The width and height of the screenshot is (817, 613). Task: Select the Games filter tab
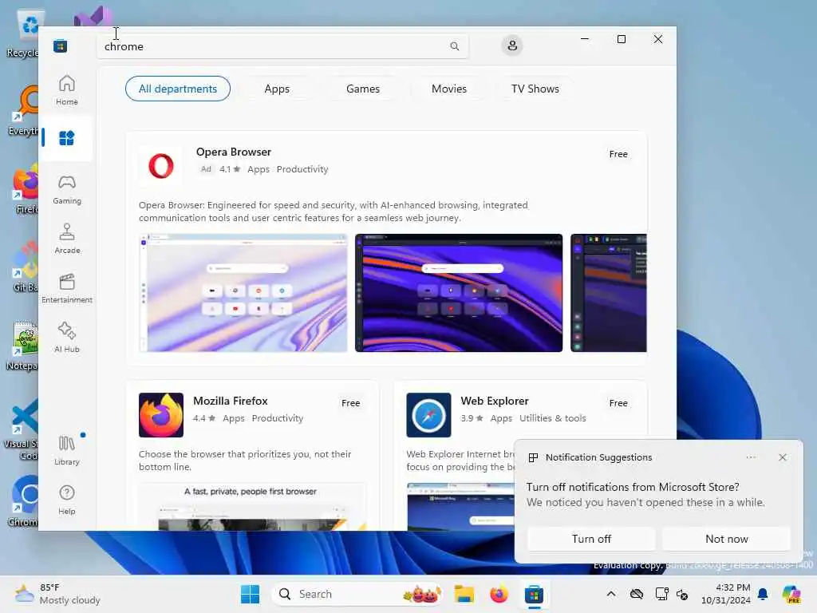coord(363,89)
